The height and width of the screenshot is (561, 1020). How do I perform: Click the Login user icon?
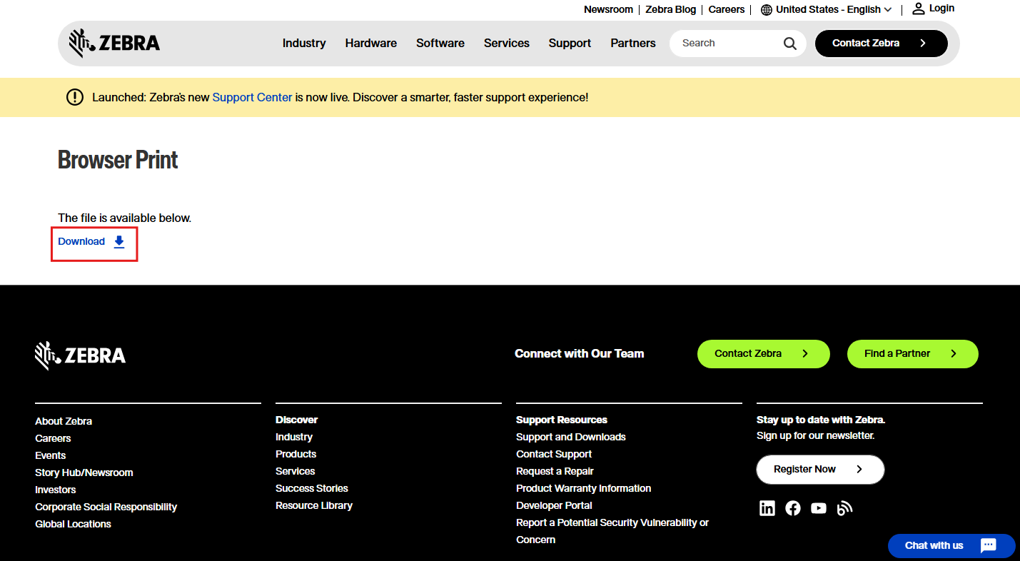[919, 9]
